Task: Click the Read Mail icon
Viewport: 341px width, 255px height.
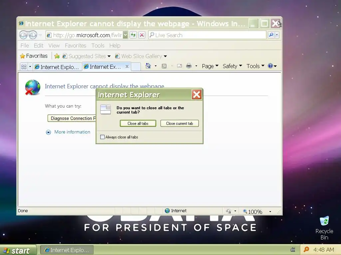Action: tap(179, 66)
